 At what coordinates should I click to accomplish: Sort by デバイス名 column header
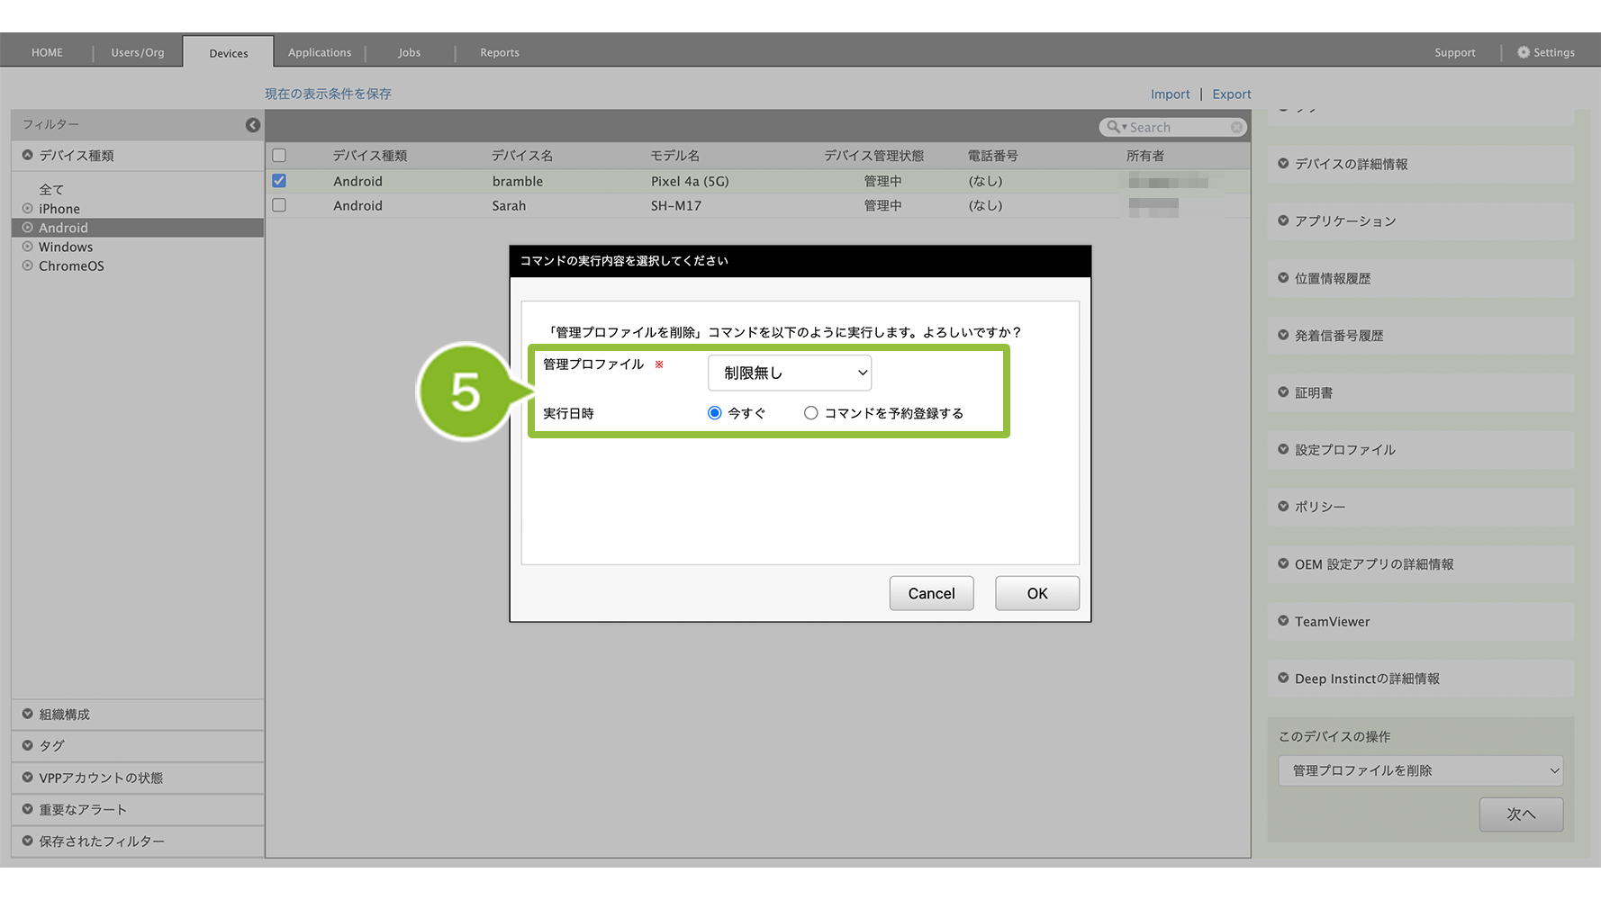[x=522, y=156]
